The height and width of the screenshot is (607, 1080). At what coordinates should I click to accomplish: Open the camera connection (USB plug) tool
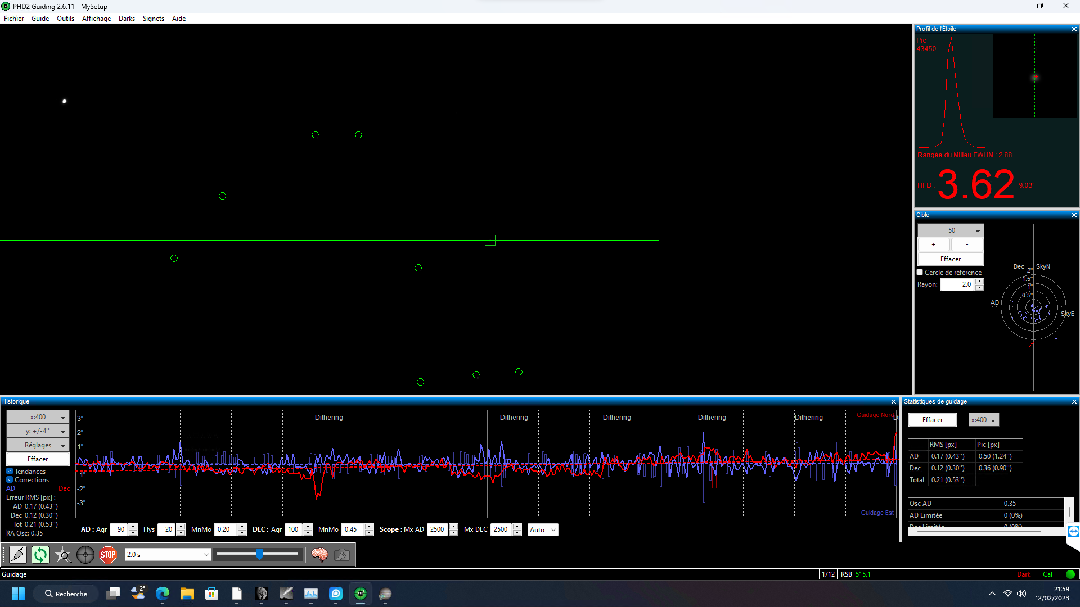click(18, 555)
